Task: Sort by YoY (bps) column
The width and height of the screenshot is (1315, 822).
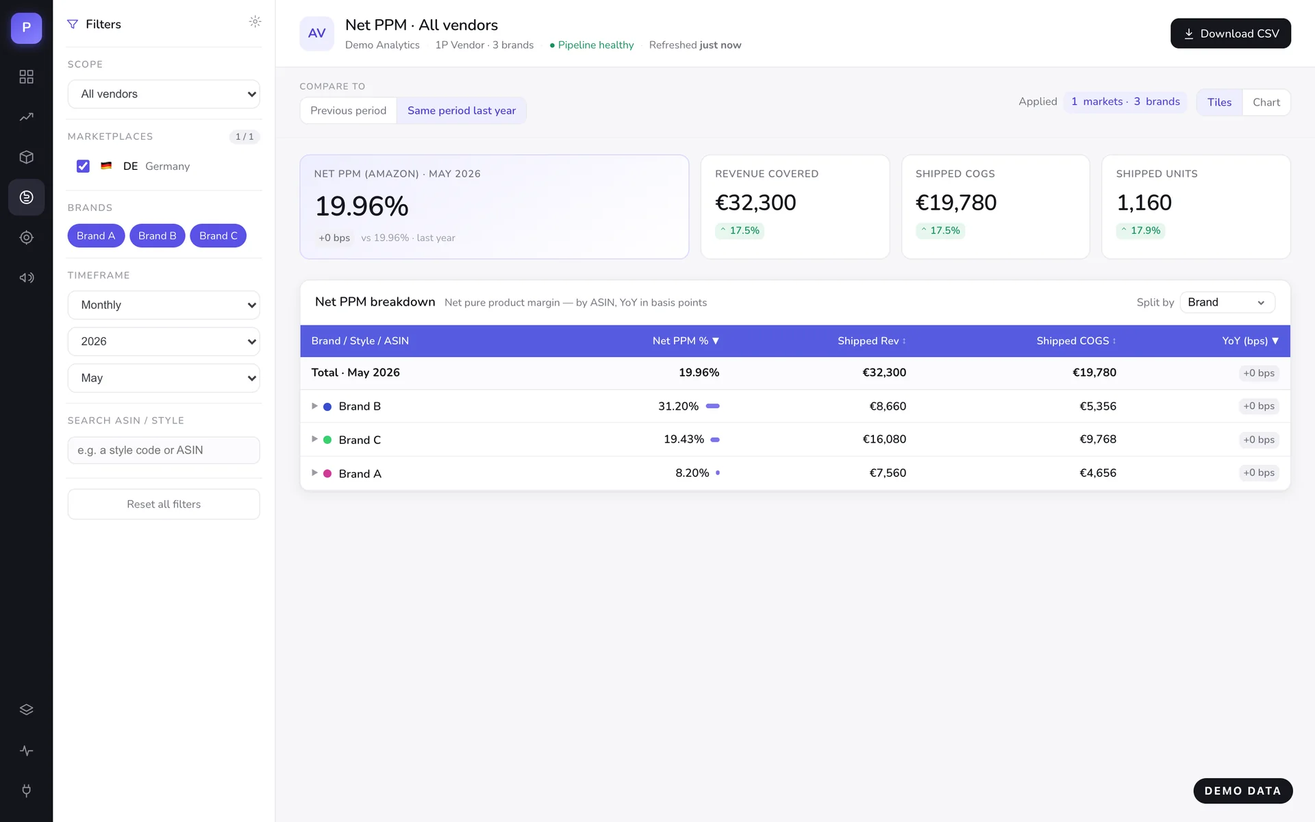Action: [x=1251, y=340]
